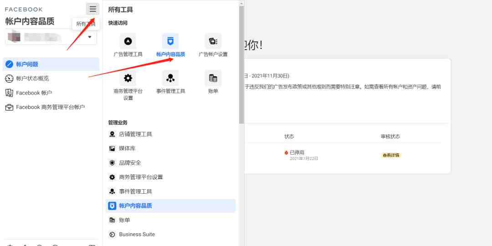Expand the account selector dropdown arrow
Screen dimensions: 492x246
[x=90, y=37]
